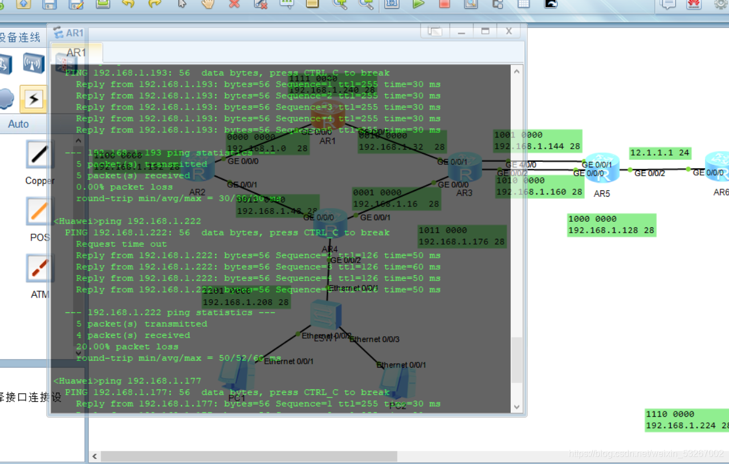Image resolution: width=729 pixels, height=464 pixels.
Task: Click the Undo arrow in toolbar
Action: tap(128, 3)
